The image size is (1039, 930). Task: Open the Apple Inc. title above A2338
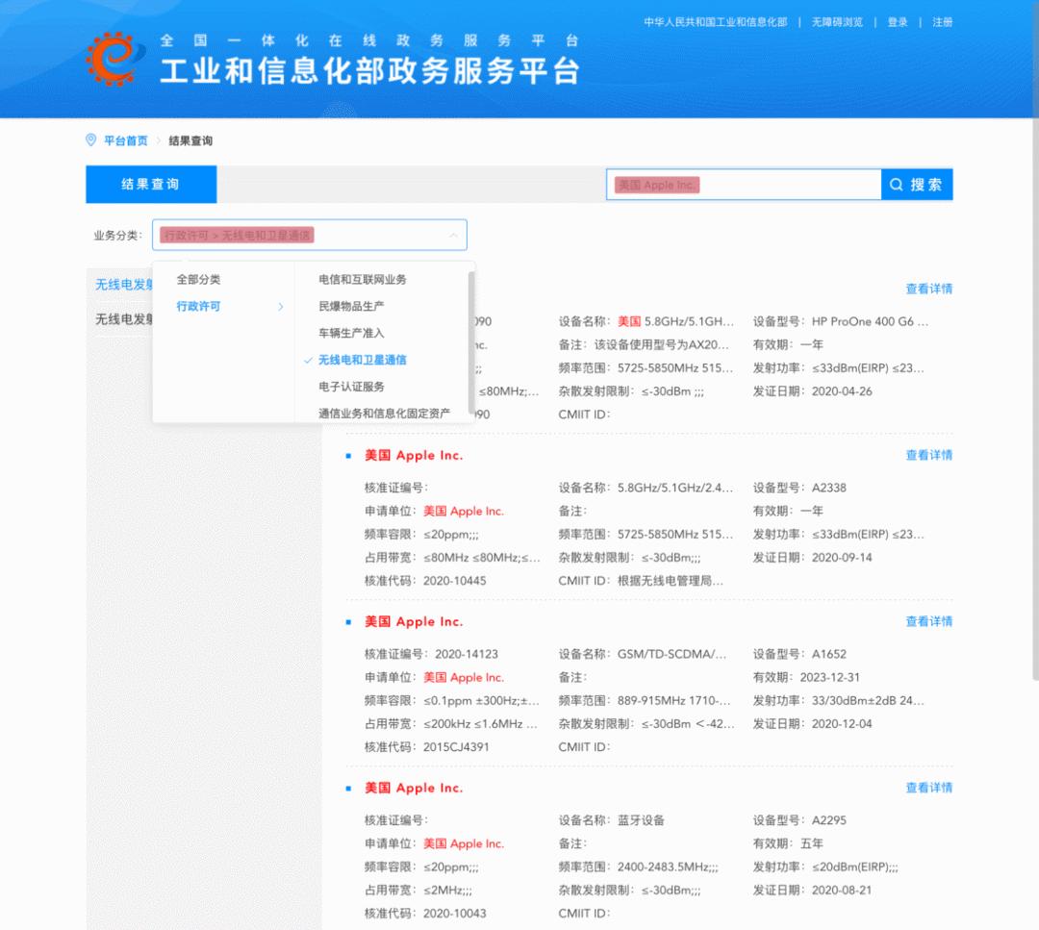(414, 455)
